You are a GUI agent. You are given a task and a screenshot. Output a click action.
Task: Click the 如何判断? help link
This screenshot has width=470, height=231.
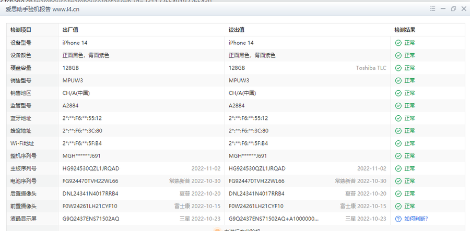tap(416, 218)
